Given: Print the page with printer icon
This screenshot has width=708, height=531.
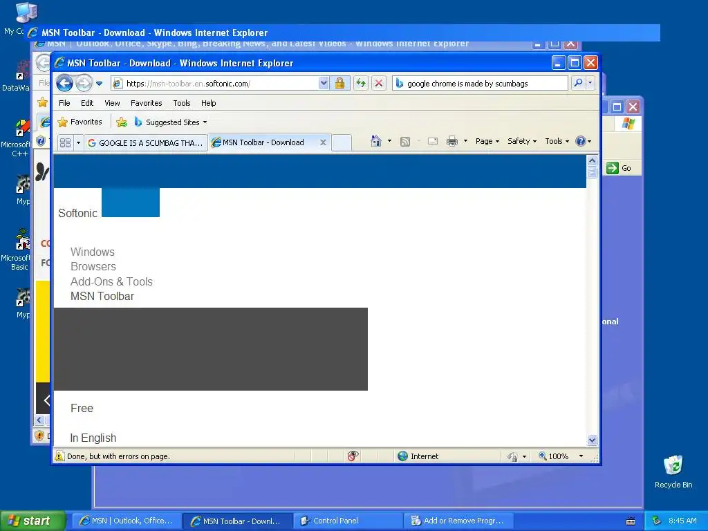Looking at the screenshot, I should (452, 141).
